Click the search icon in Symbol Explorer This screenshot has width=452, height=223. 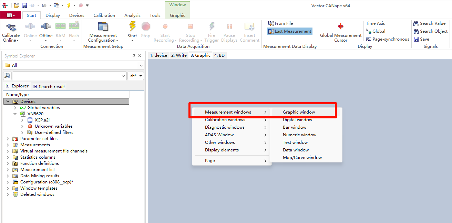point(7,76)
